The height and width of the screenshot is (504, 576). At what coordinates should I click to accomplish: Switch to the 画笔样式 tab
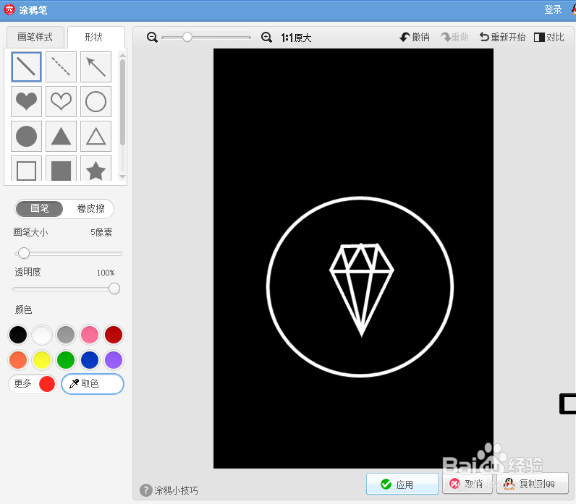[35, 37]
